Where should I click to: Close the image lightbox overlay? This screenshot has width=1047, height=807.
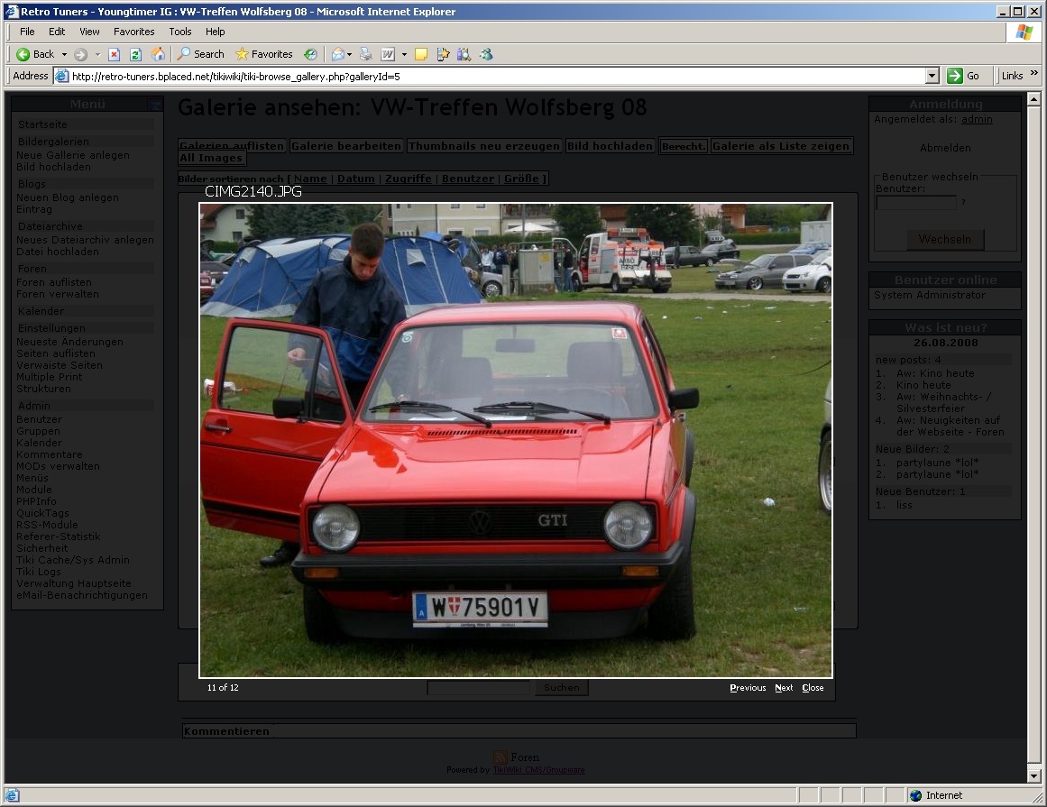tap(813, 687)
